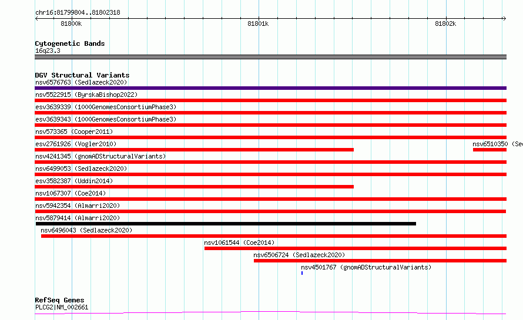Image resolution: width=523 pixels, height=320 pixels.
Task: Open esv2761926 (Vogler2010) variant label
Action: 76,144
